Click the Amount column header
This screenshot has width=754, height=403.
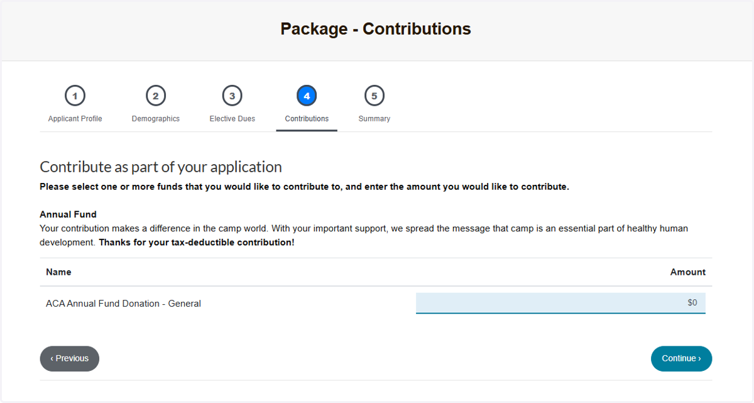pyautogui.click(x=688, y=272)
